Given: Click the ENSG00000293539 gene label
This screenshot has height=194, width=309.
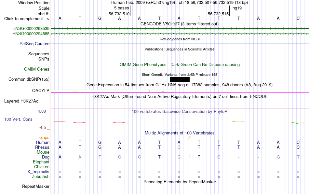Looking at the screenshot, I should (x=31, y=29).
